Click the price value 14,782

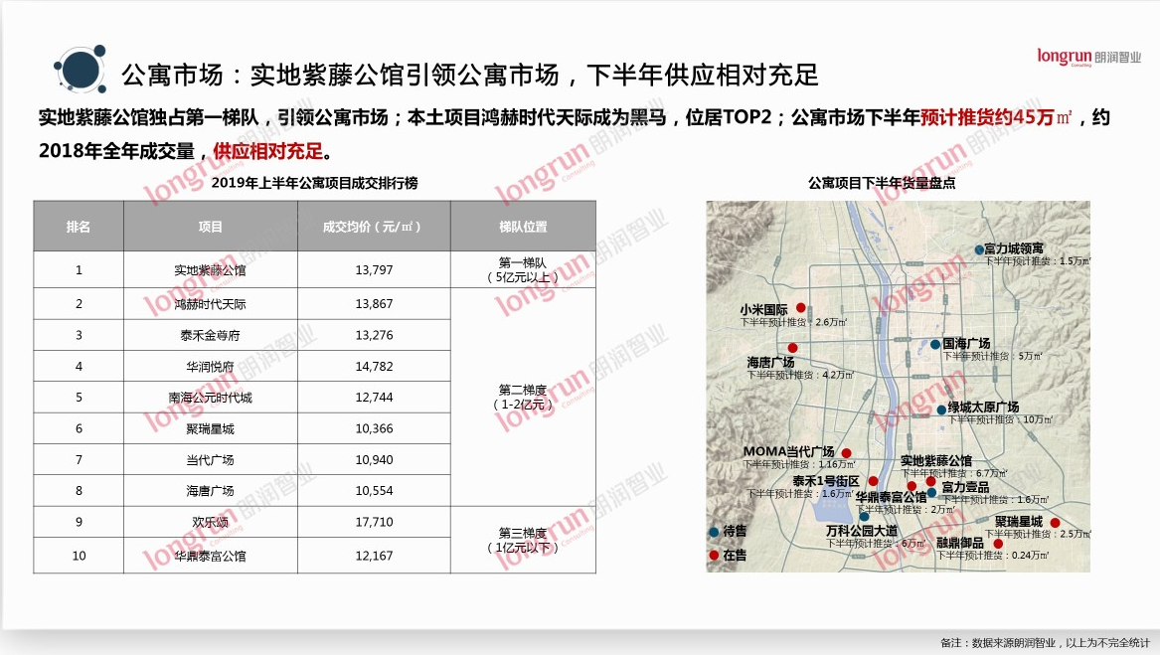coord(374,367)
